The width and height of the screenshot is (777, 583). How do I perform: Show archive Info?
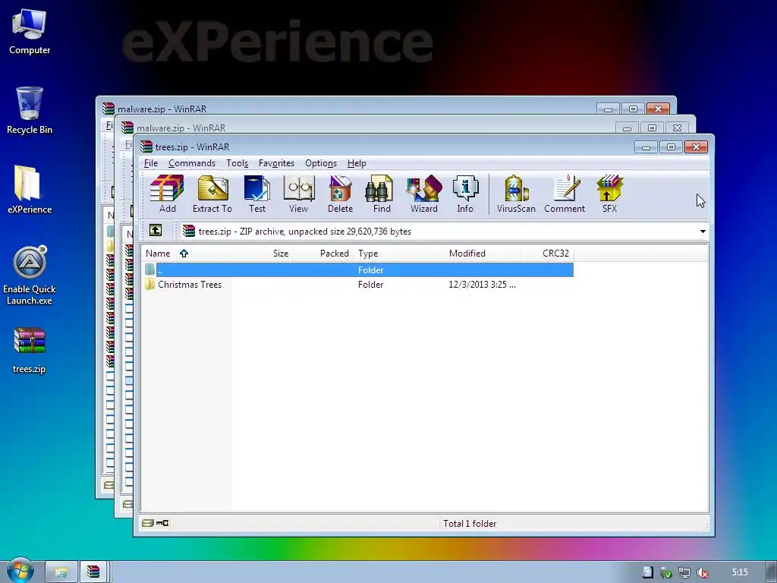tap(465, 194)
